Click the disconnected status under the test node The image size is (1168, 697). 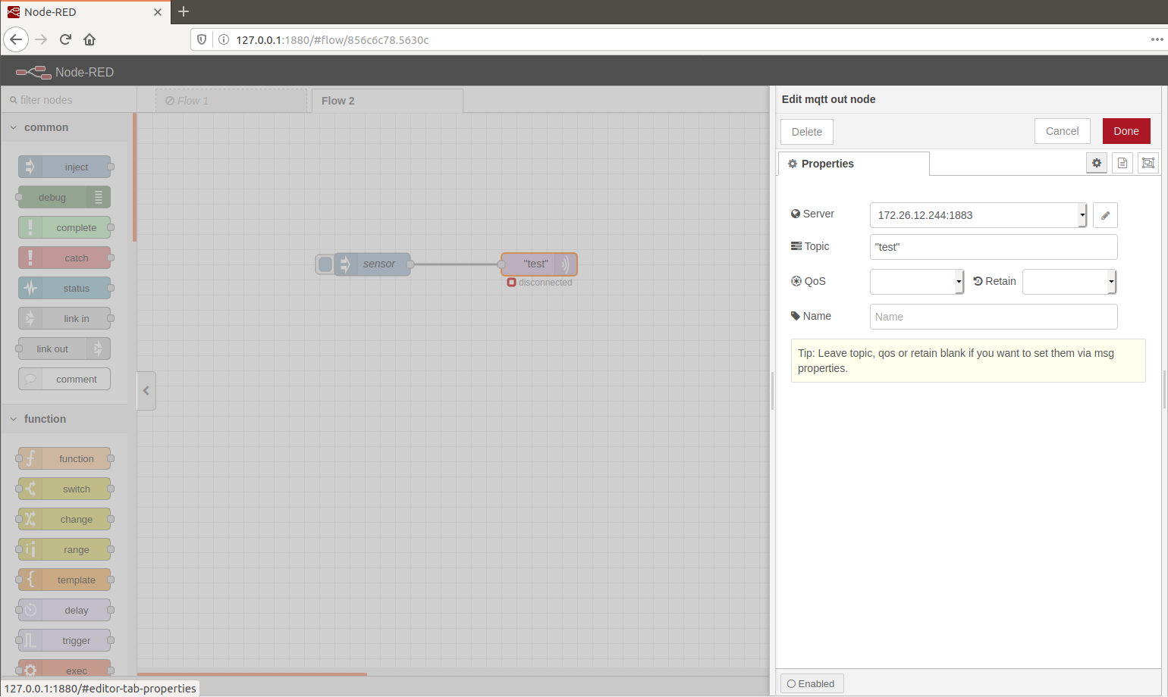(540, 283)
